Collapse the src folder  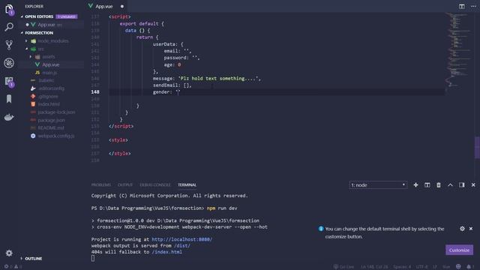pyautogui.click(x=26, y=49)
